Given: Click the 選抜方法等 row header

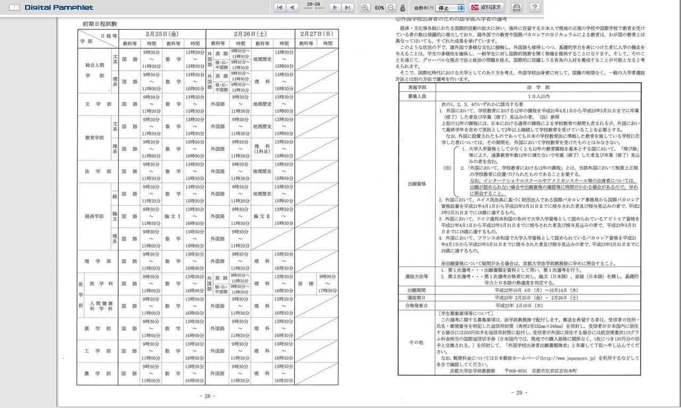Looking at the screenshot, I should [418, 277].
